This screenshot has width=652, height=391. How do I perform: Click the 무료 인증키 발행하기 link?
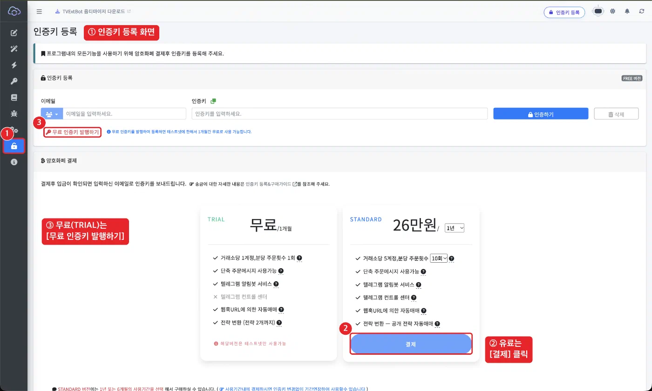72,132
